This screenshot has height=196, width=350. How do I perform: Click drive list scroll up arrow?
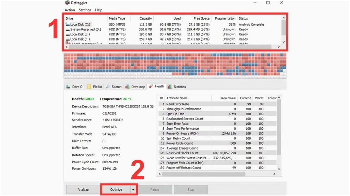point(284,18)
